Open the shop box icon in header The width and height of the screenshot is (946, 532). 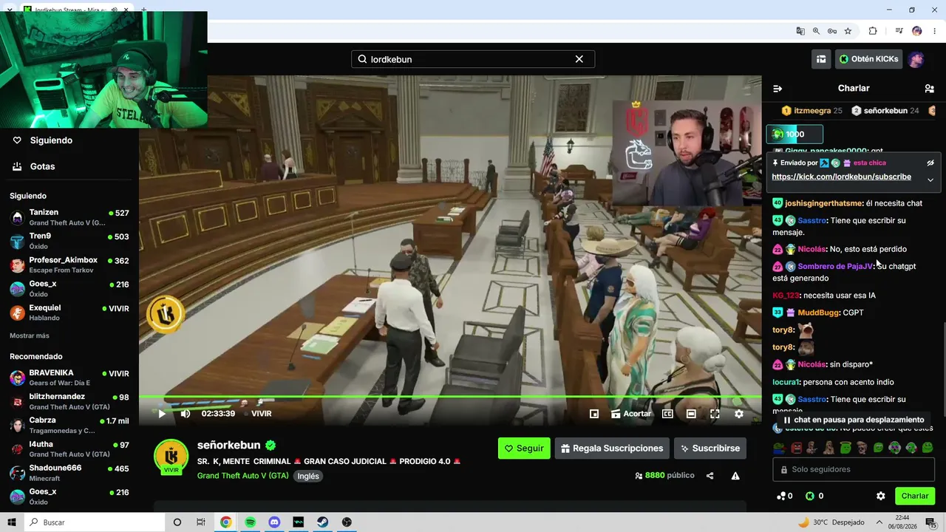(821, 59)
